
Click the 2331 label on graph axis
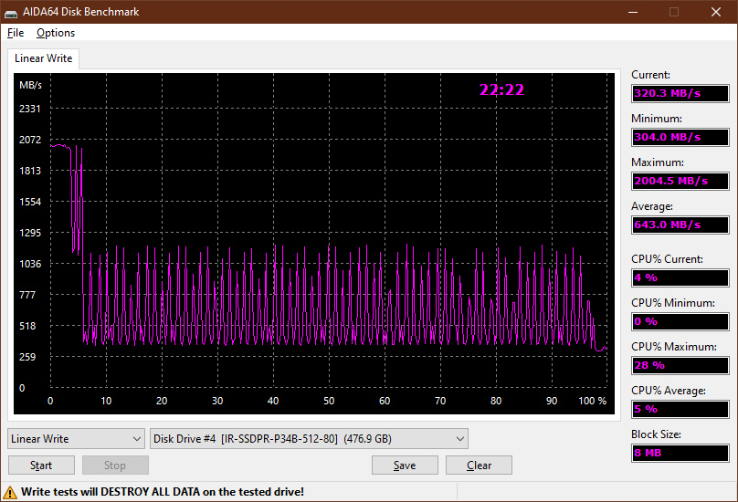(29, 109)
